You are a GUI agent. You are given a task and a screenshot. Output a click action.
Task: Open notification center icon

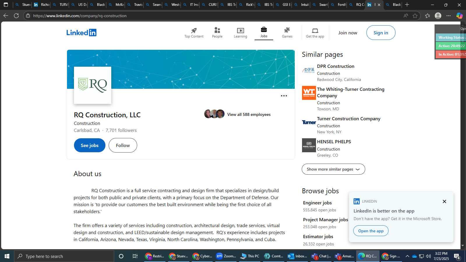pos(457,256)
